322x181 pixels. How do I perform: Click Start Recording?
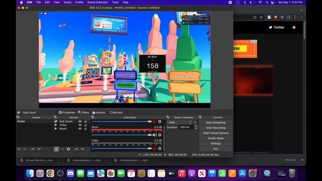point(216,128)
